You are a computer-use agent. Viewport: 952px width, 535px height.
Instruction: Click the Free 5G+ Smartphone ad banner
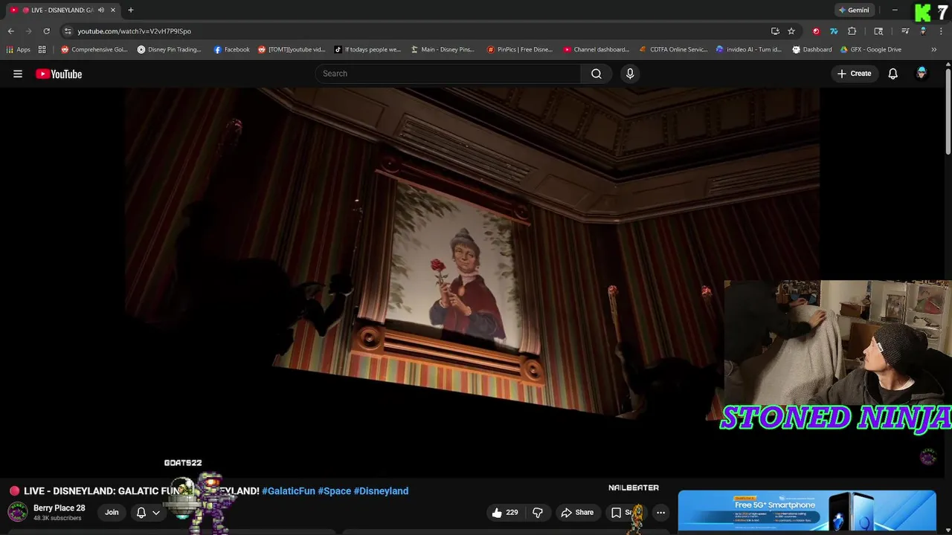click(807, 511)
